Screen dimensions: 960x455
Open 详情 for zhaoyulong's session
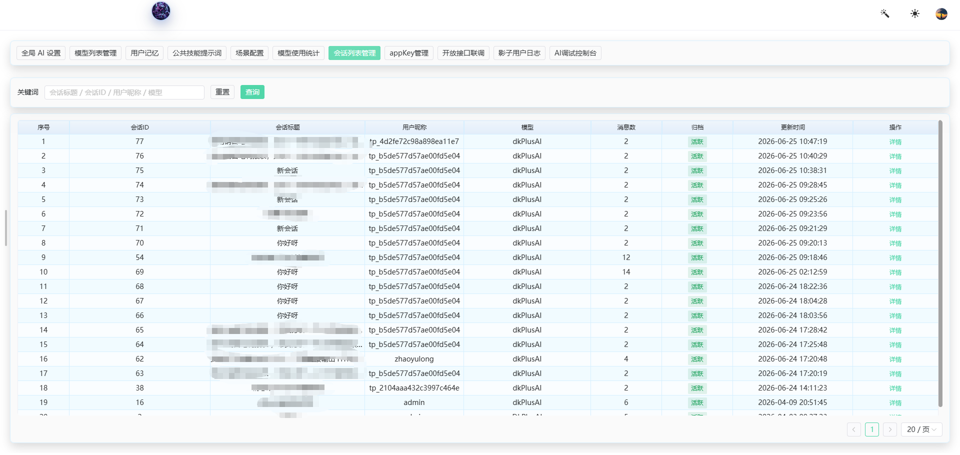(x=895, y=359)
